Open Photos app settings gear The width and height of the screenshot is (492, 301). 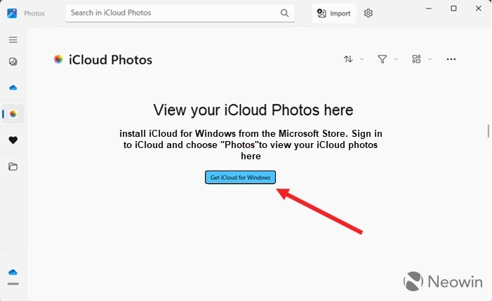tap(368, 13)
